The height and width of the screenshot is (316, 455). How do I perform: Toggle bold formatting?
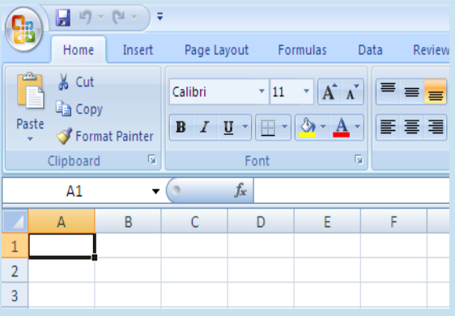(x=181, y=127)
